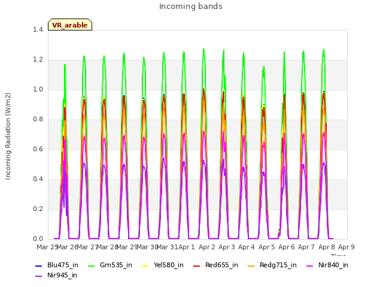Select the Yel580_in legend label
The height and width of the screenshot is (287, 383).
click(x=169, y=265)
